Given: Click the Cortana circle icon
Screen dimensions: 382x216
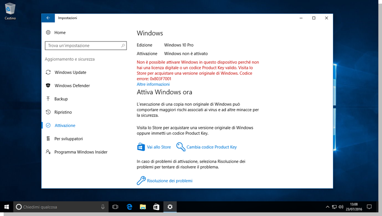Looking at the screenshot, I should (19, 207).
